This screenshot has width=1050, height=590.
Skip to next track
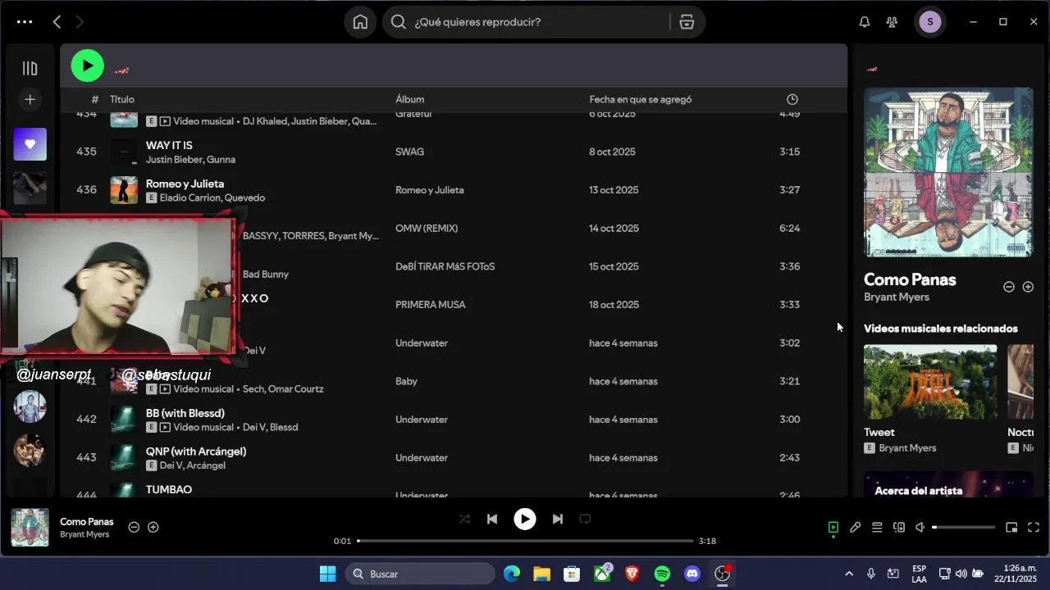click(x=558, y=519)
